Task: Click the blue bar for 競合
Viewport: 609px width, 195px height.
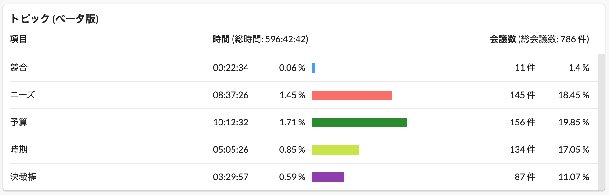Action: [313, 68]
